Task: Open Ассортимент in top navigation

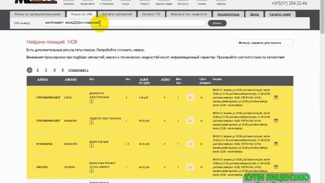Action: point(87,4)
